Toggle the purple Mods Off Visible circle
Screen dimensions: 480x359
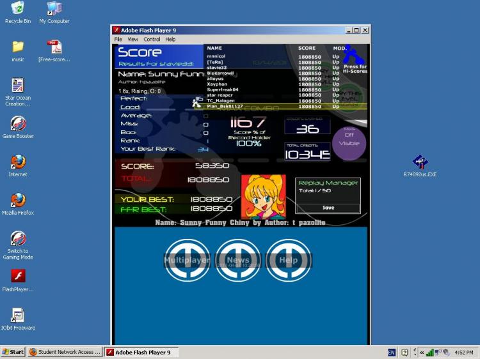tap(349, 143)
